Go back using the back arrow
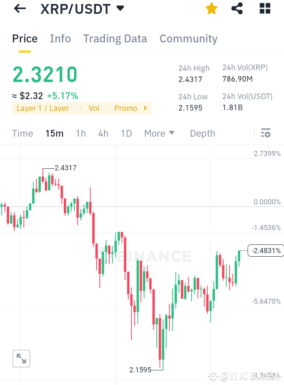The height and width of the screenshot is (385, 284). [19, 8]
